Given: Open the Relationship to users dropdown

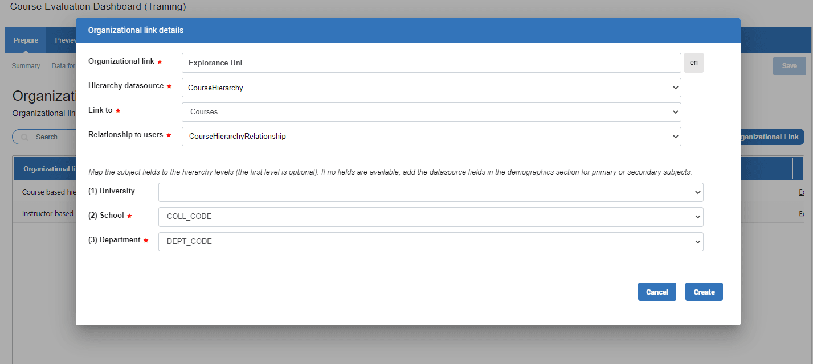Looking at the screenshot, I should point(431,136).
